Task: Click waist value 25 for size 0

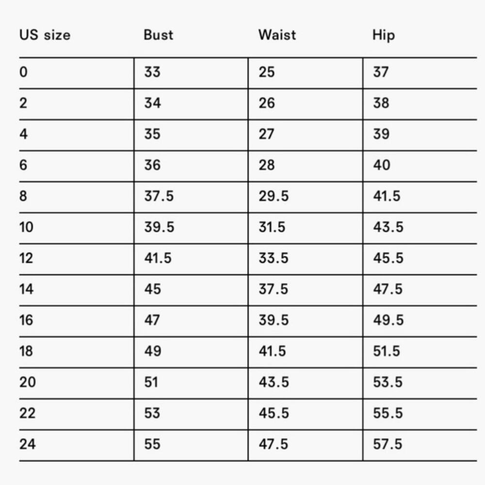Action: (267, 72)
